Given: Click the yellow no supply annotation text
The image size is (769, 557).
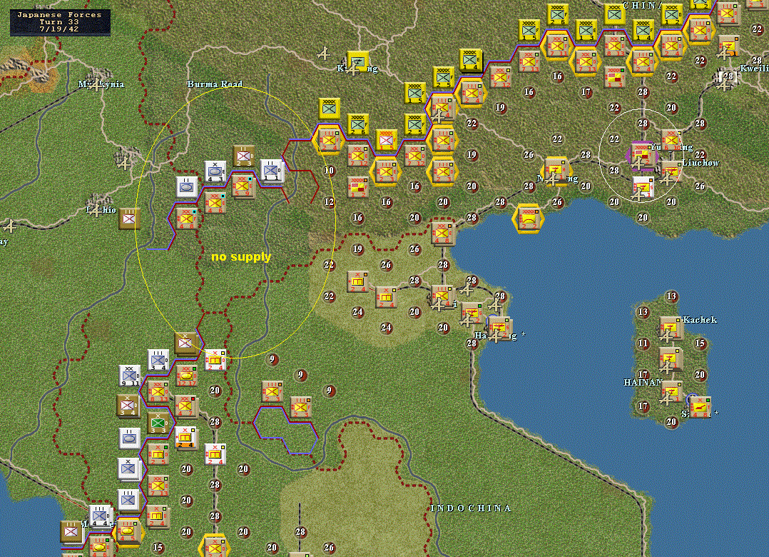Looking at the screenshot, I should 241,257.
